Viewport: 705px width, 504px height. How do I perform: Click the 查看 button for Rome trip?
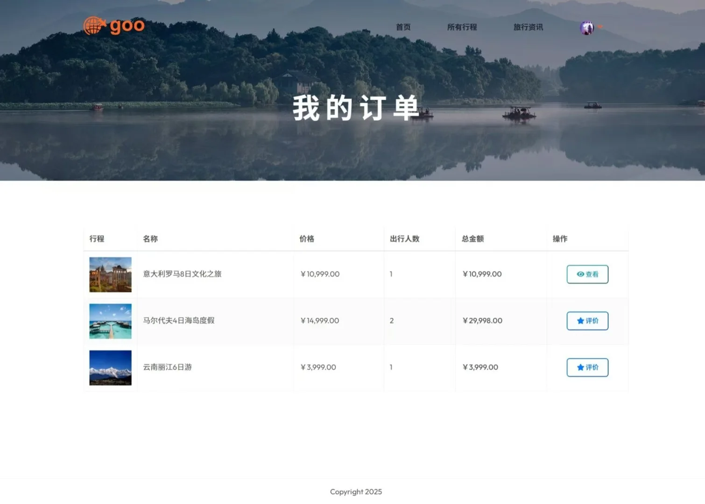587,274
